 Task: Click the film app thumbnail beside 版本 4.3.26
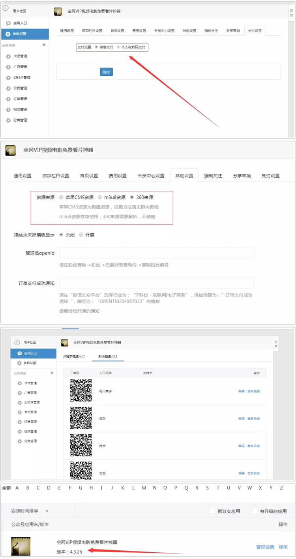click(x=21, y=546)
